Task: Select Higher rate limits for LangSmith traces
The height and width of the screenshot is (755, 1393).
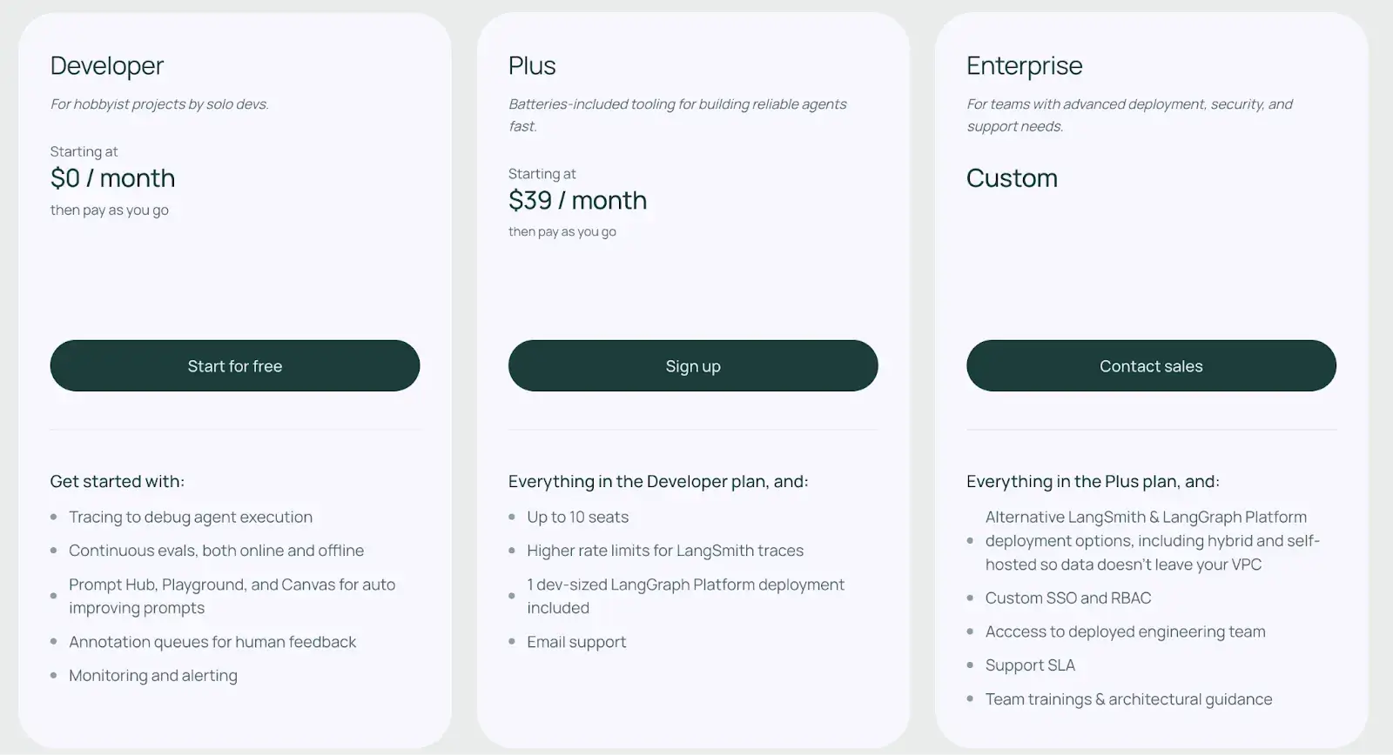Action: pos(665,551)
